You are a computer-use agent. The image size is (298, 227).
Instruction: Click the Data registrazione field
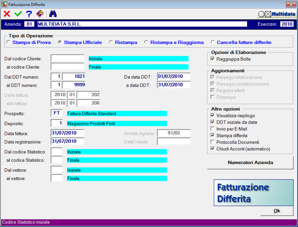(x=67, y=141)
